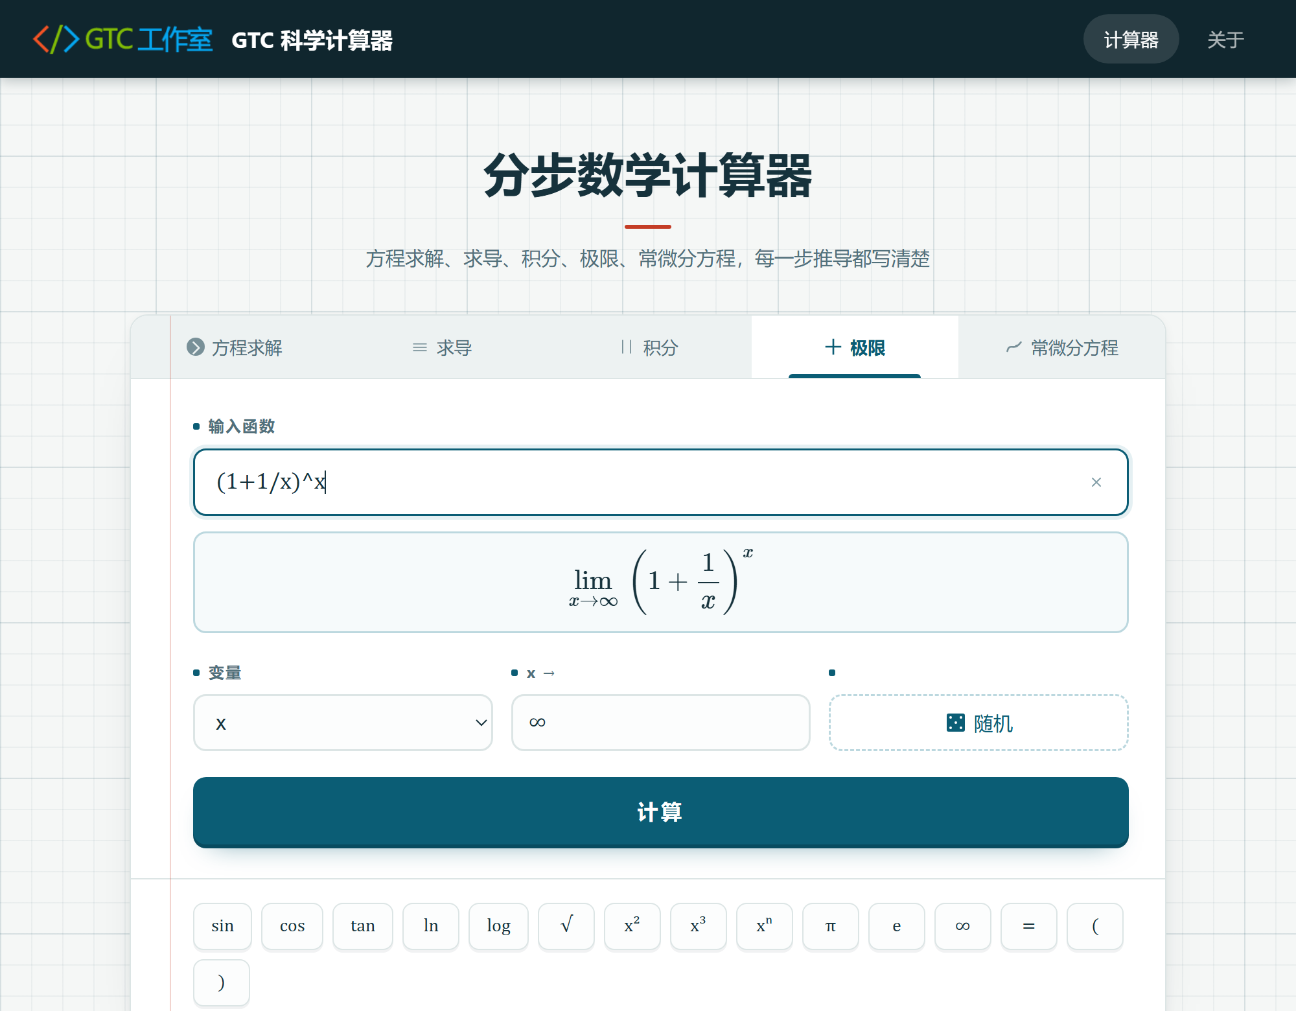This screenshot has width=1296, height=1011.
Task: Open the 关于 page link
Action: [1225, 40]
